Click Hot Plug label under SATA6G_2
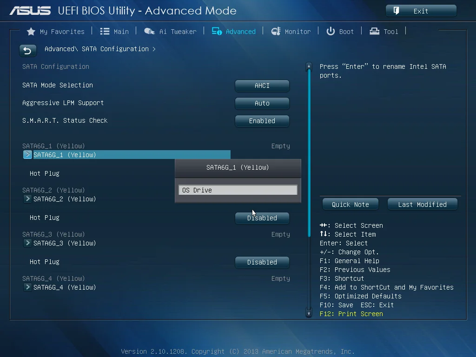Screen dimensions: 476x357 tap(45, 218)
